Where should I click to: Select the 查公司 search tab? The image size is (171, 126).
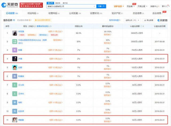click(50, 3)
